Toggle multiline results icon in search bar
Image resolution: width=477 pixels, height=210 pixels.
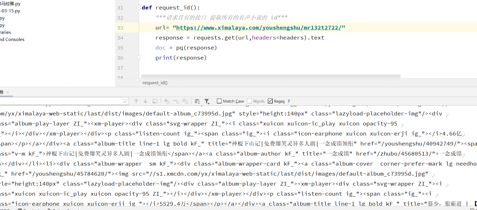point(197,101)
